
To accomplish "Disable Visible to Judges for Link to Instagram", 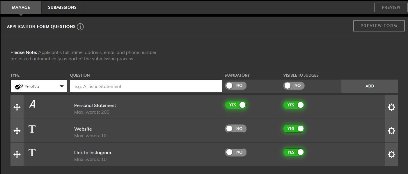I will 294,152.
